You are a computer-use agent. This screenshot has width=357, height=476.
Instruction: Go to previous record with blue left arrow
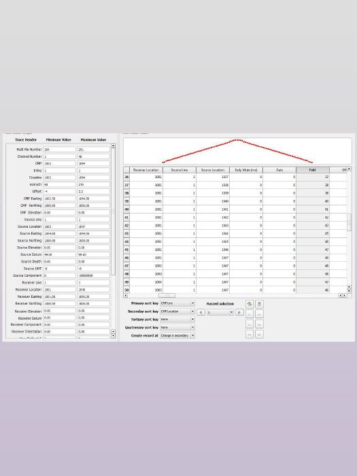(201, 312)
